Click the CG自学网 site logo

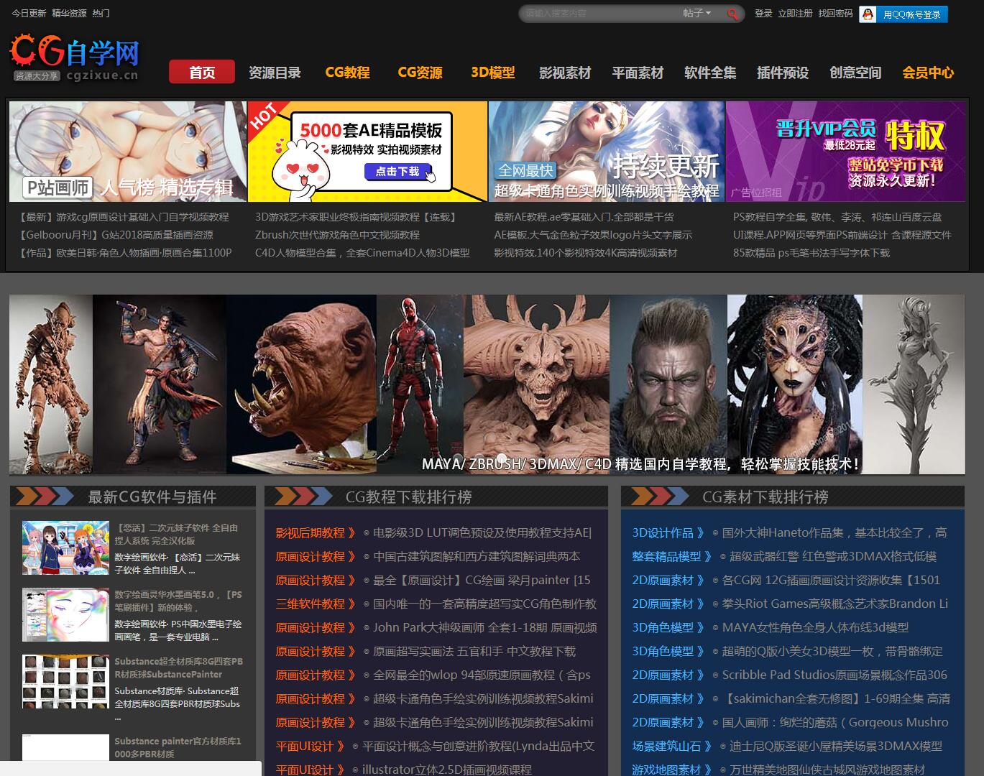click(x=74, y=58)
